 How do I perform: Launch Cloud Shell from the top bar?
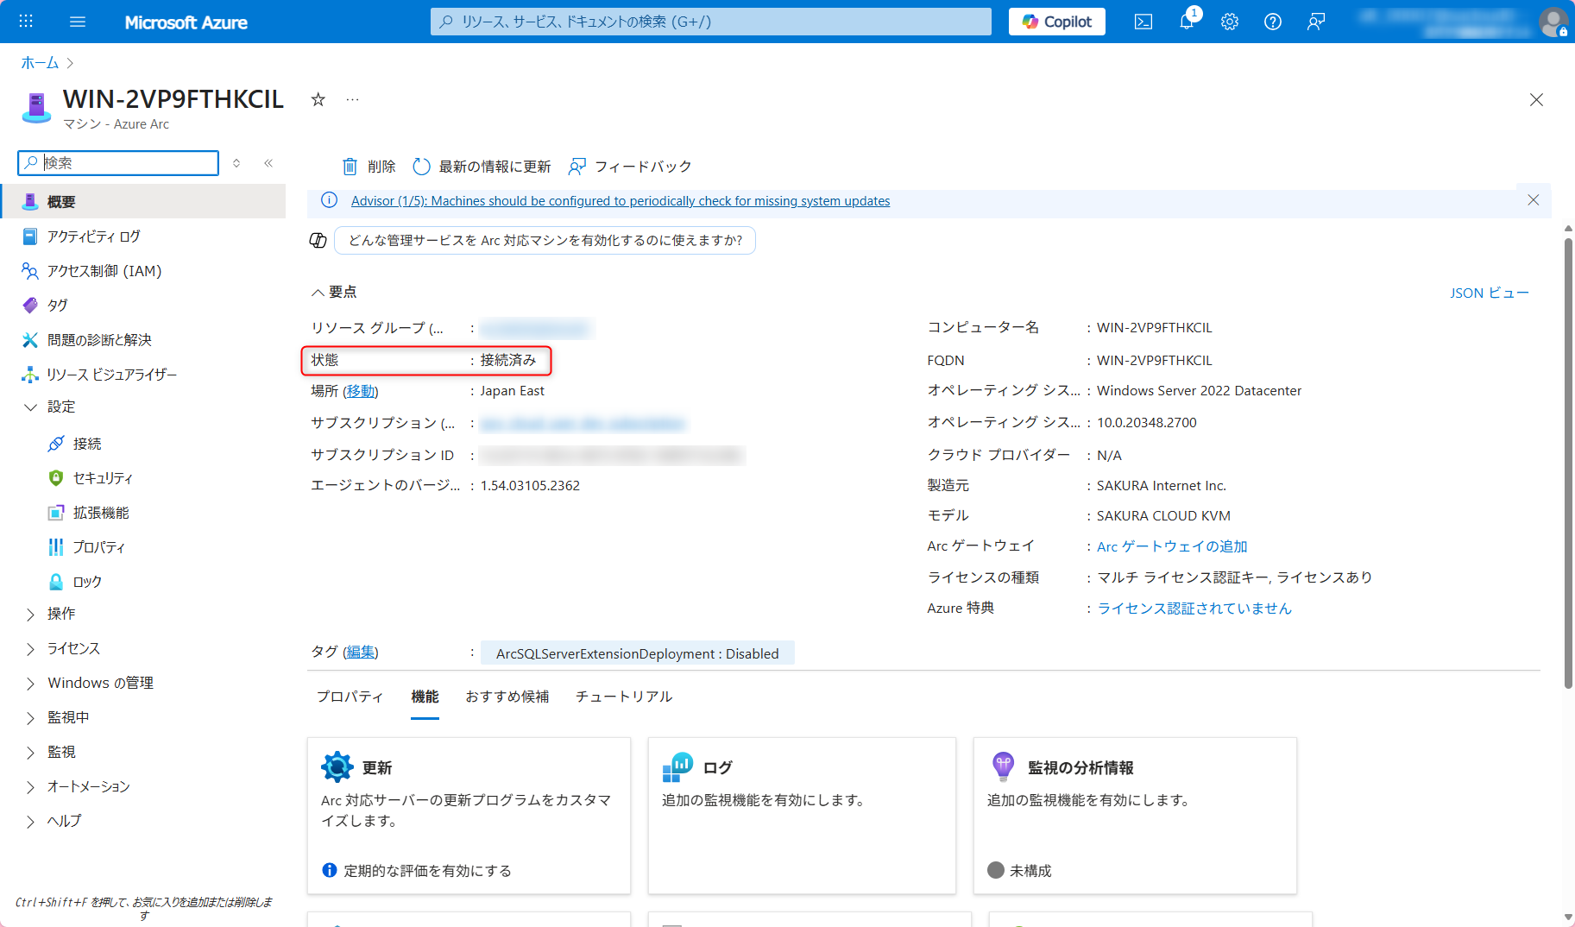(1143, 22)
